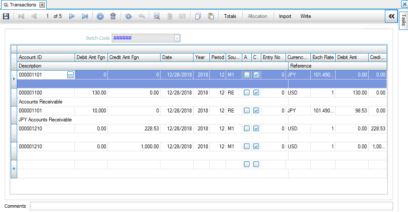Uncheck the C checkbox on 228.53 credit row
408x212 pixels.
[x=256, y=128]
